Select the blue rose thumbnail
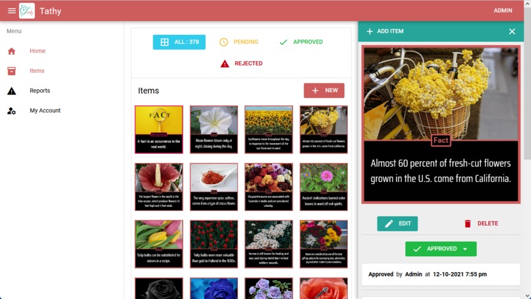Image resolution: width=531 pixels, height=299 pixels. pyautogui.click(x=213, y=288)
